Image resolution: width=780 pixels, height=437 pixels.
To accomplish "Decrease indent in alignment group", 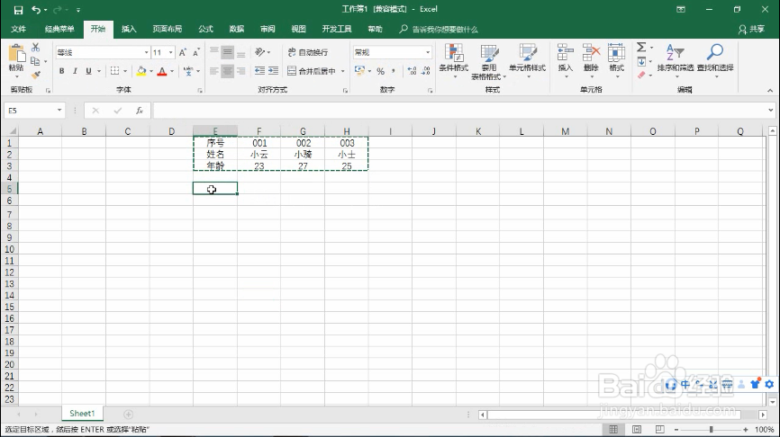I will tap(259, 71).
